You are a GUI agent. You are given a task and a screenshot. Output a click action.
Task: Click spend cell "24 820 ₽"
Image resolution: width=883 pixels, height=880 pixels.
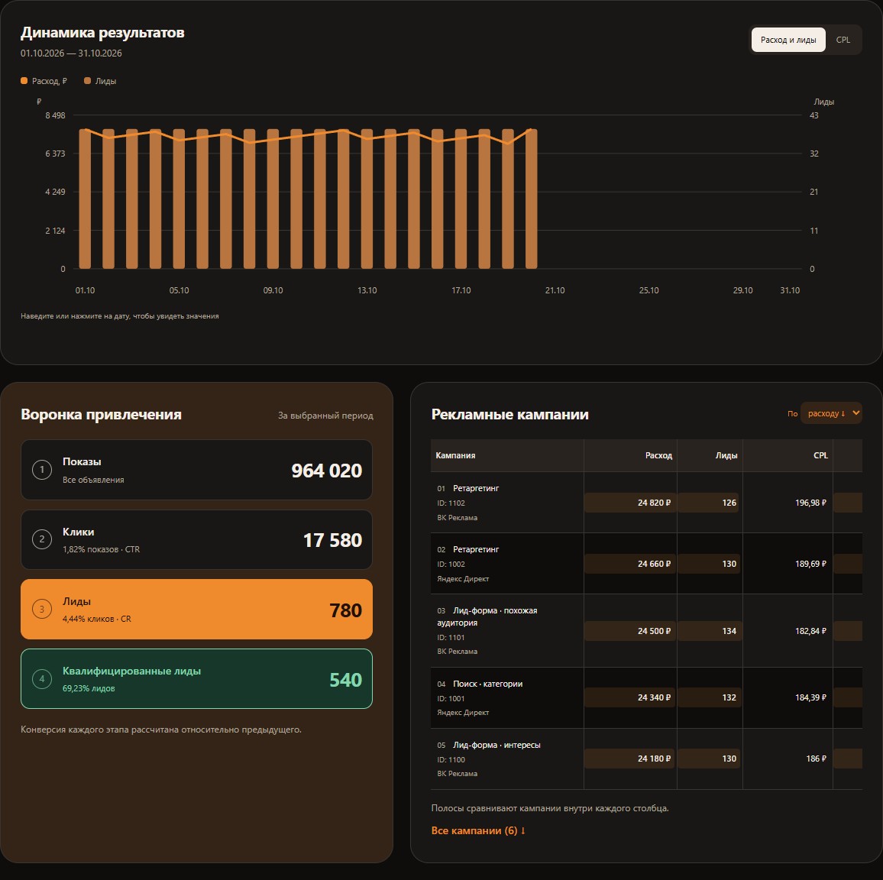coord(629,503)
